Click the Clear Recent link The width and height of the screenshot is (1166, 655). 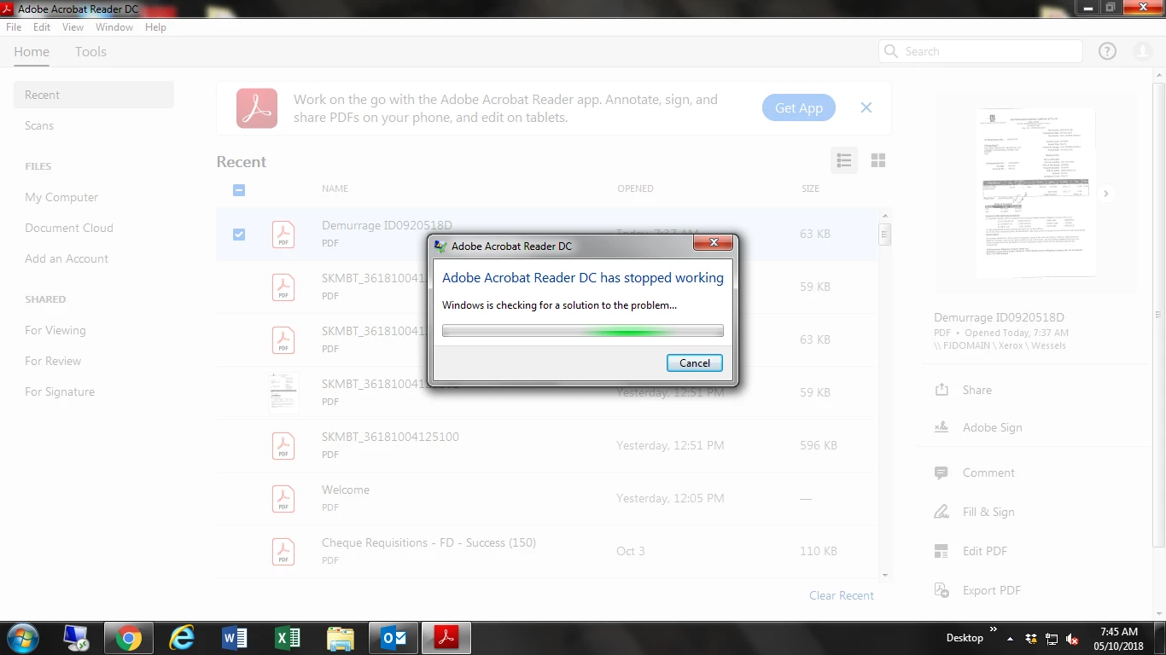[842, 595]
